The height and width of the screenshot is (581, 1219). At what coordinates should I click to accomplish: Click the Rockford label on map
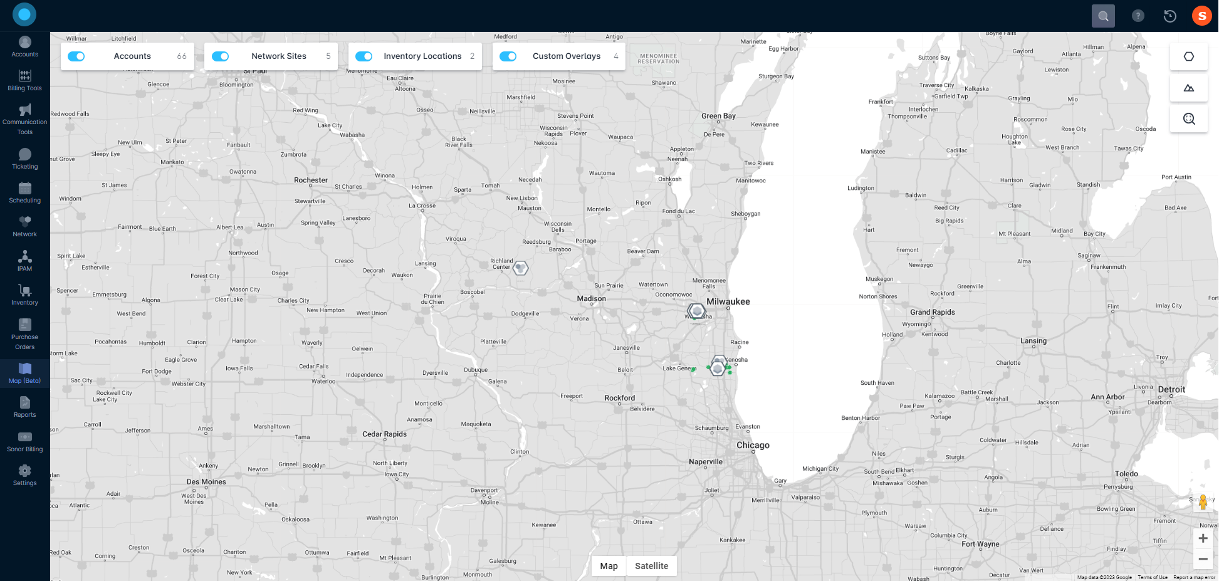620,398
